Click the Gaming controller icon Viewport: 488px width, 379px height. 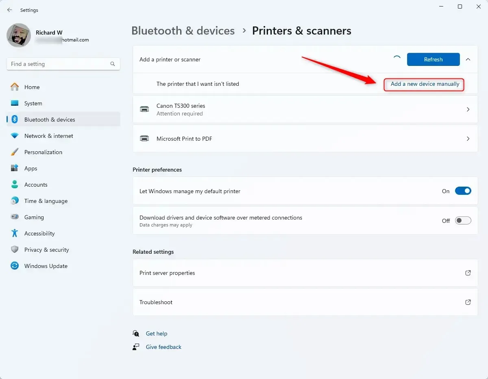(15, 217)
